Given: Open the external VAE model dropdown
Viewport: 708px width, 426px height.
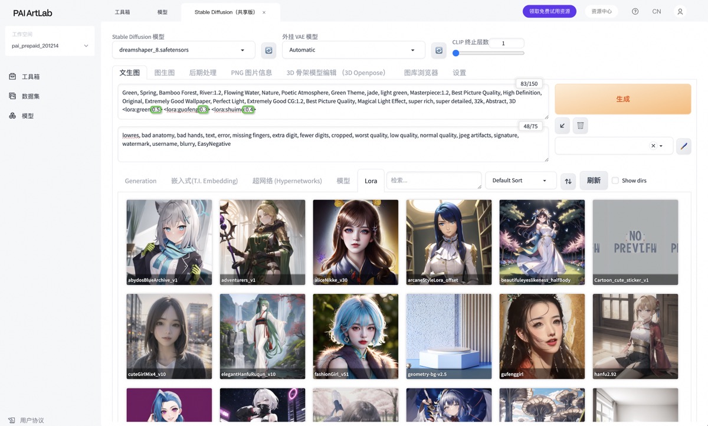Looking at the screenshot, I should pyautogui.click(x=354, y=50).
